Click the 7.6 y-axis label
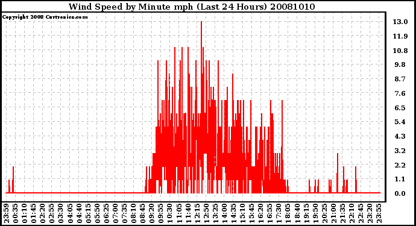416x226 pixels. [400, 93]
